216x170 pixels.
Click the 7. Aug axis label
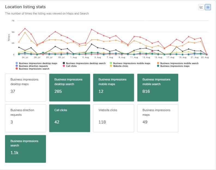click(x=110, y=57)
